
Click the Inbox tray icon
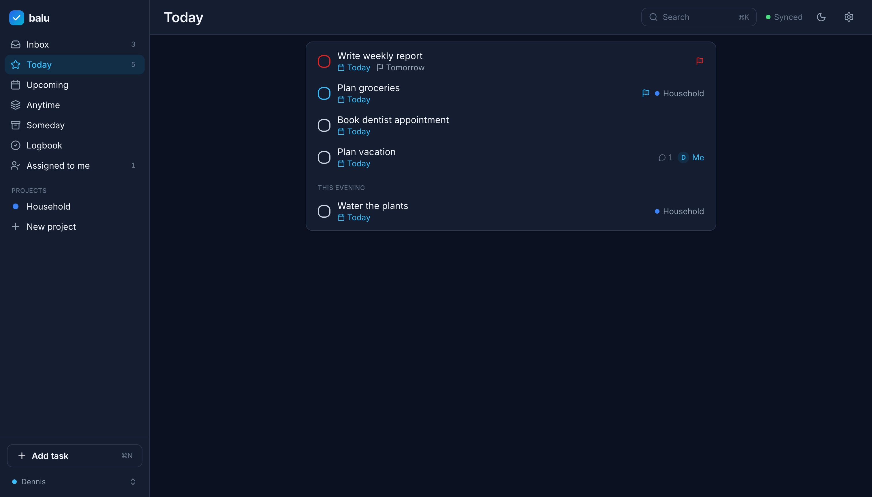15,44
